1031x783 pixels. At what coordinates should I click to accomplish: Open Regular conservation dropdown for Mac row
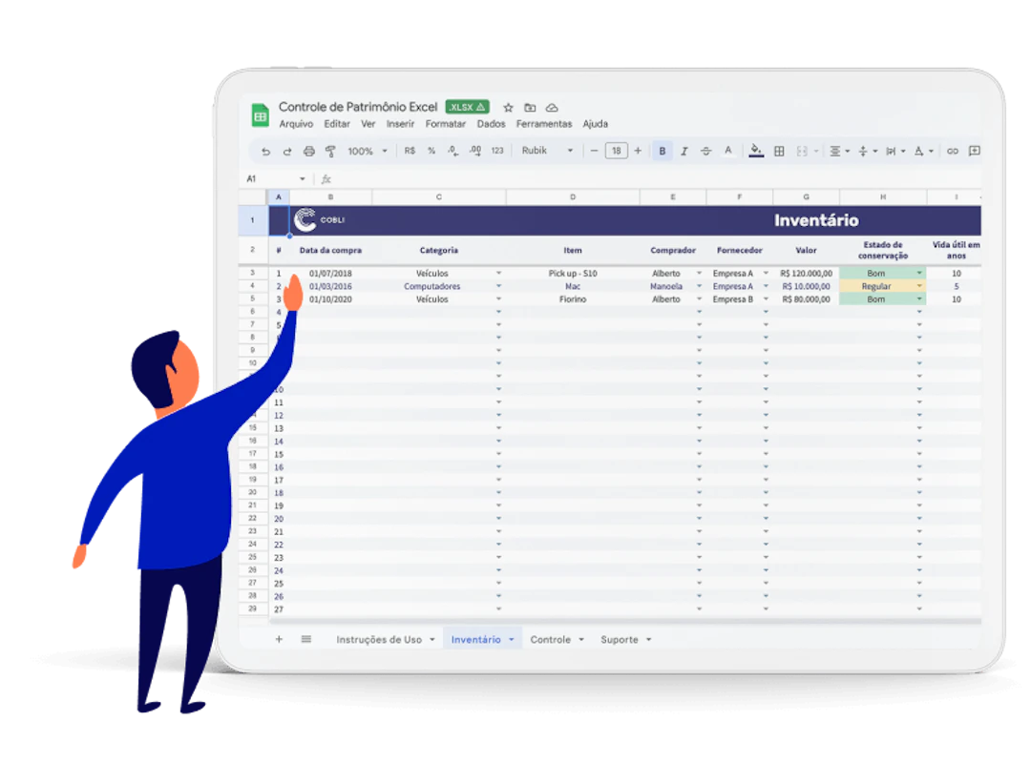tap(919, 286)
